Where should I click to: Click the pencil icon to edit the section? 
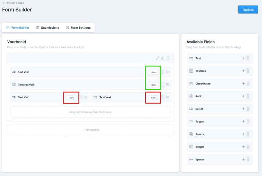tap(158, 58)
